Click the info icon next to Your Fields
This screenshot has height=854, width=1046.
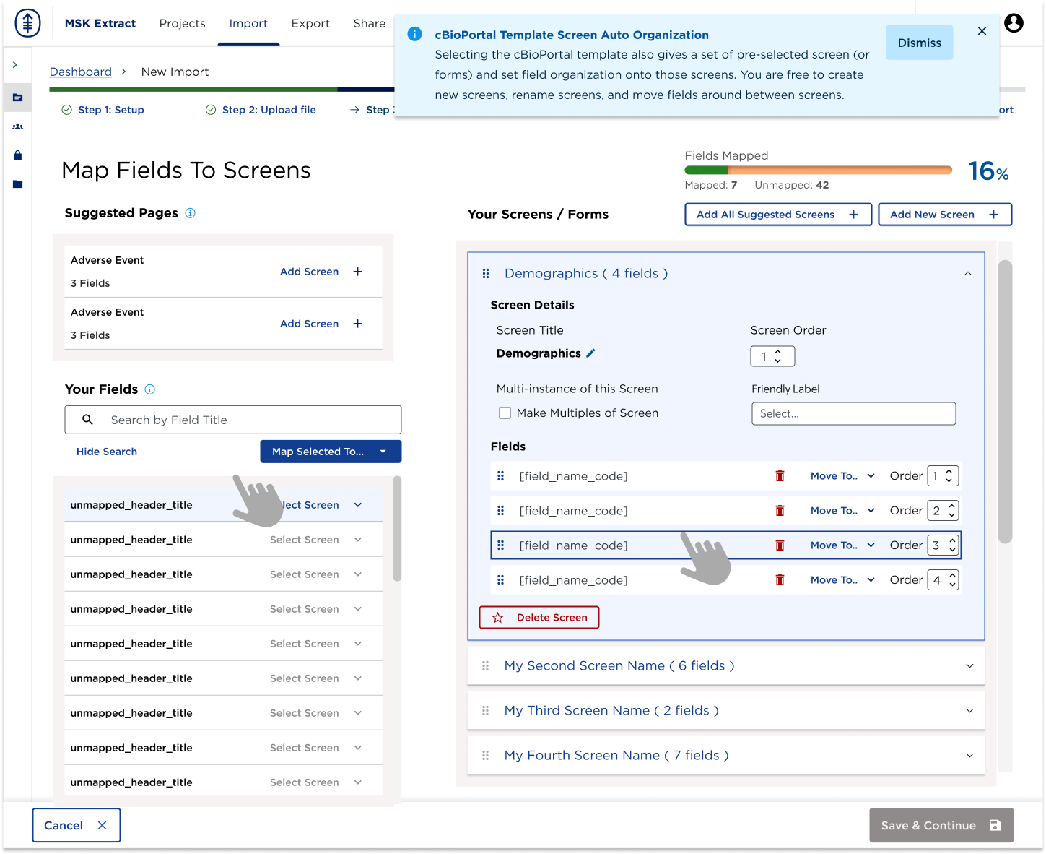149,389
